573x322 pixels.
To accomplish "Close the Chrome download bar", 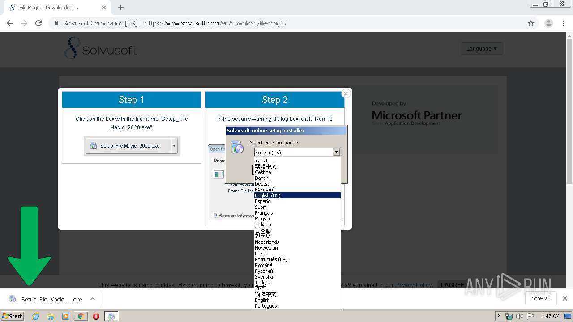I will point(565,298).
